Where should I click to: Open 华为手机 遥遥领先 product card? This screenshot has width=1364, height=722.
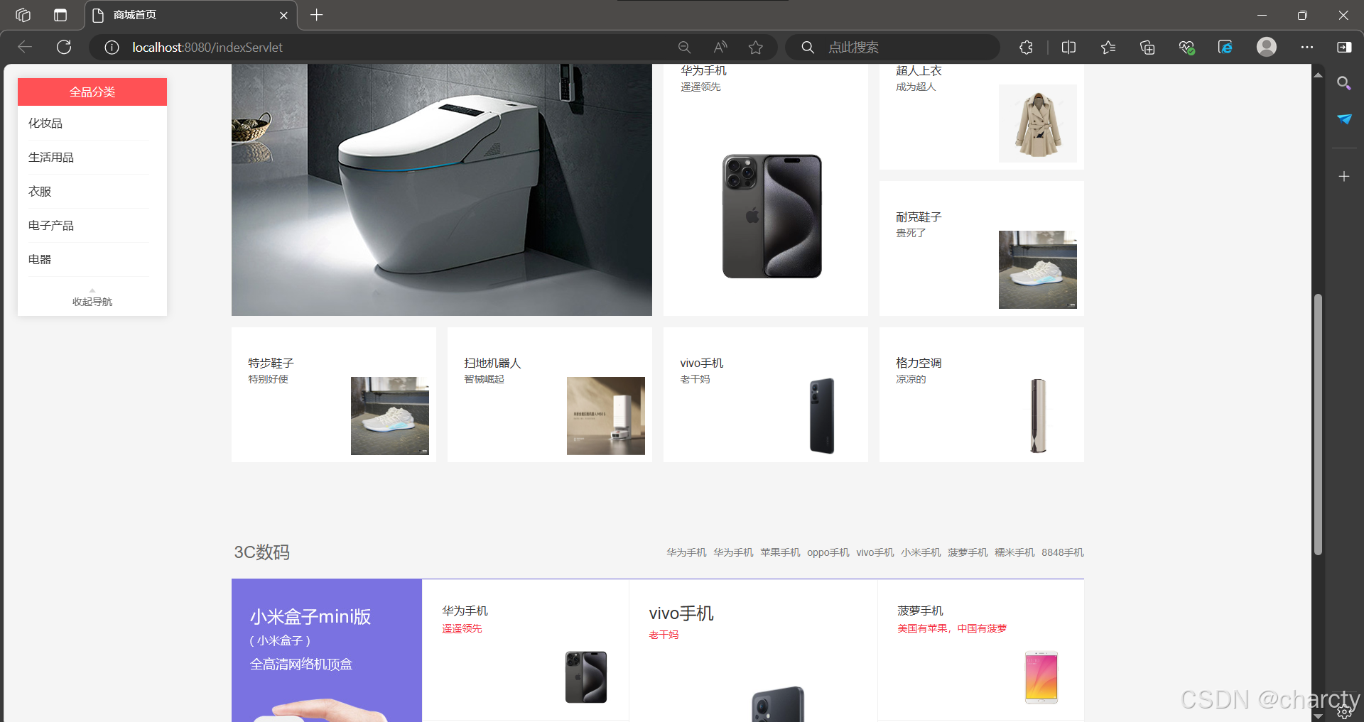(766, 190)
